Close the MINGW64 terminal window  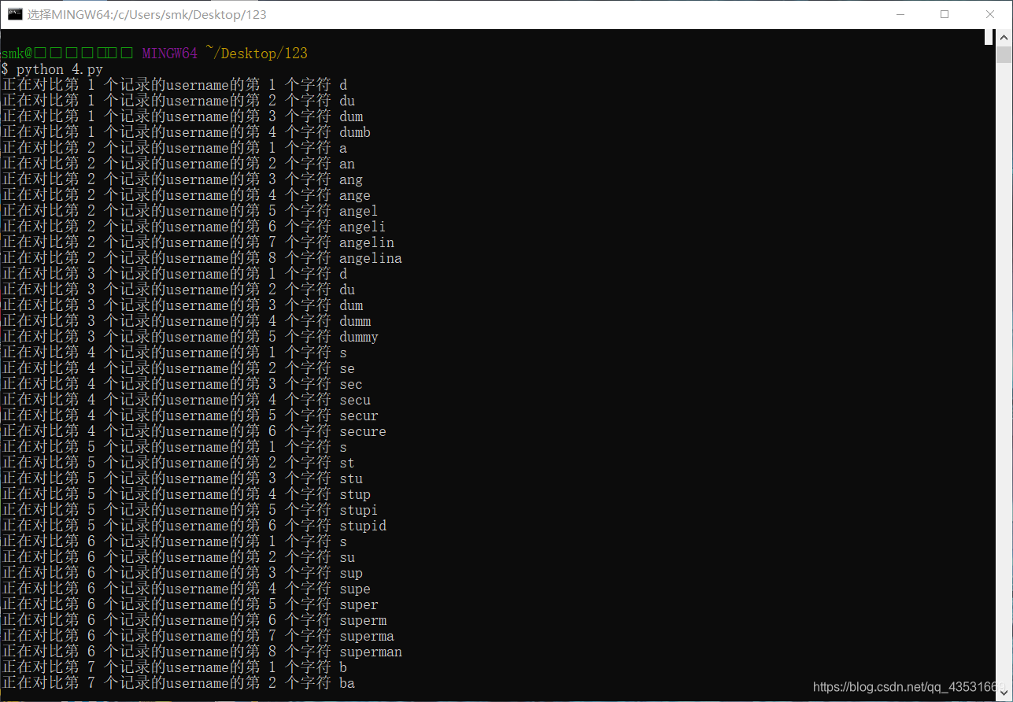click(x=990, y=14)
